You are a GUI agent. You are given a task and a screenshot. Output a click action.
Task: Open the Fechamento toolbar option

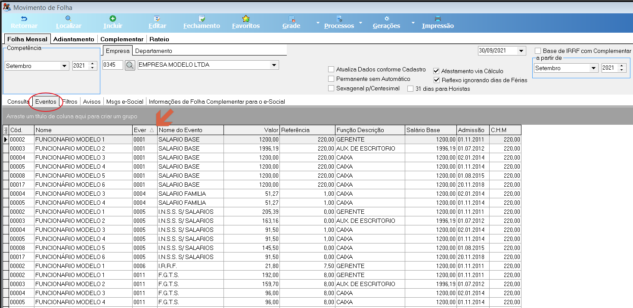click(202, 18)
